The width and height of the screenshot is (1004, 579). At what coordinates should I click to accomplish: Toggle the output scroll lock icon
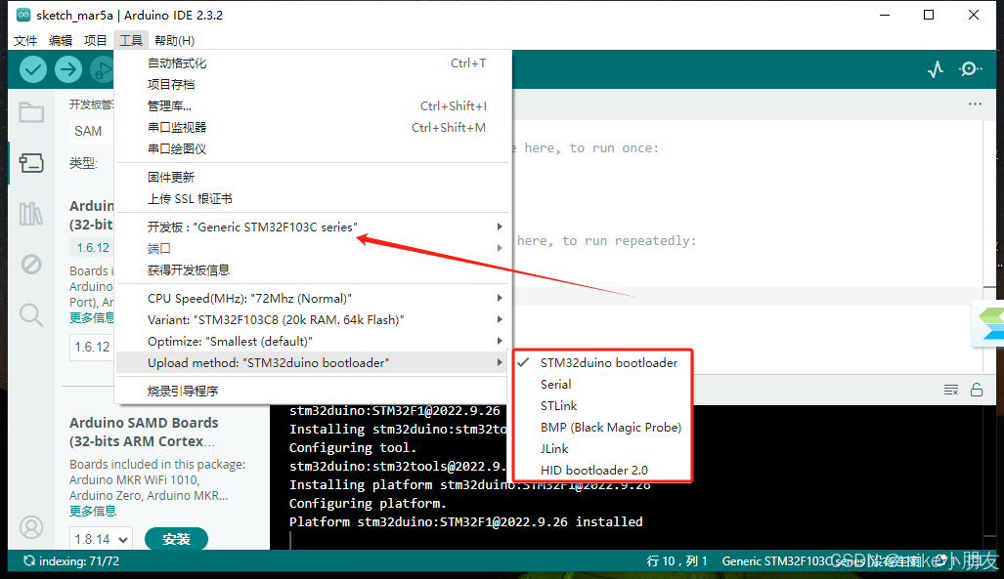click(977, 390)
